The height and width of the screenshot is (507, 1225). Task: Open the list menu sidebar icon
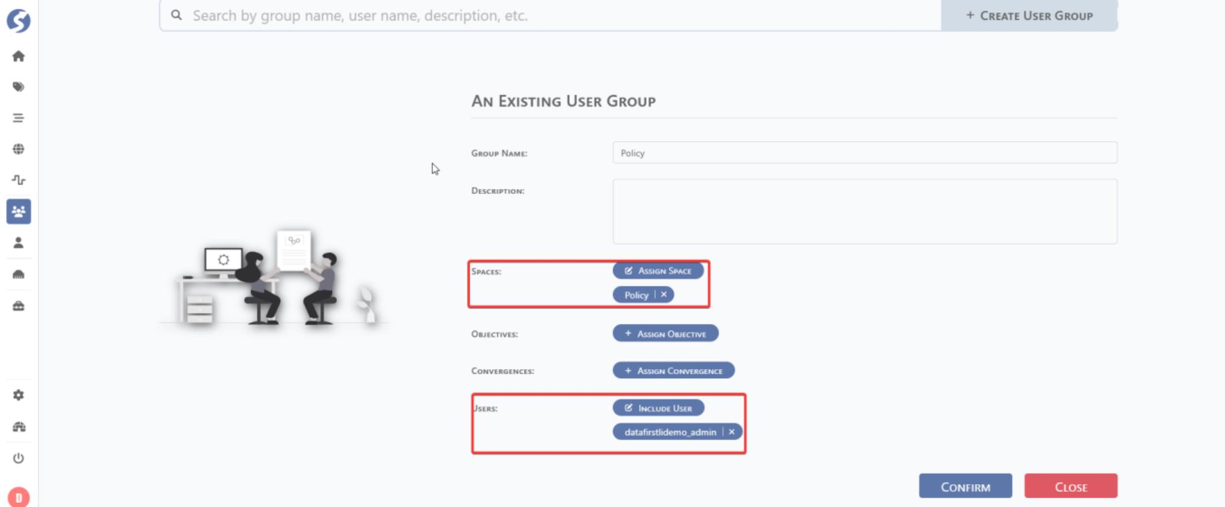point(19,118)
